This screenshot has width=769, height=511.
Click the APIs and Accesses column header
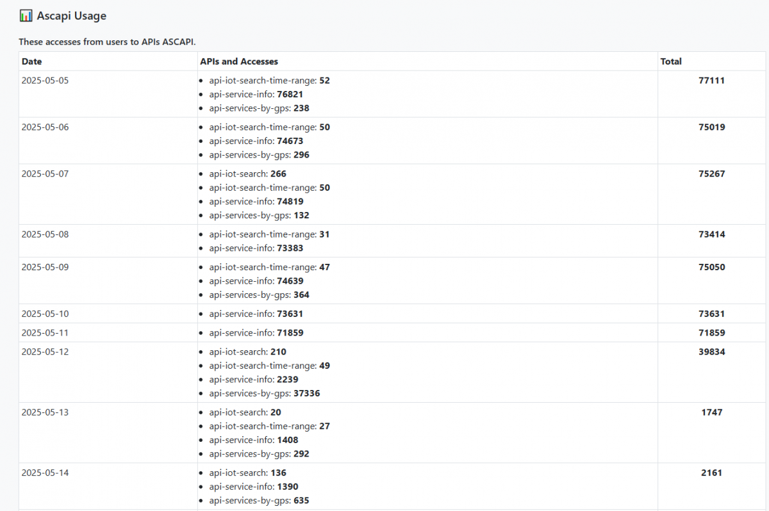239,61
